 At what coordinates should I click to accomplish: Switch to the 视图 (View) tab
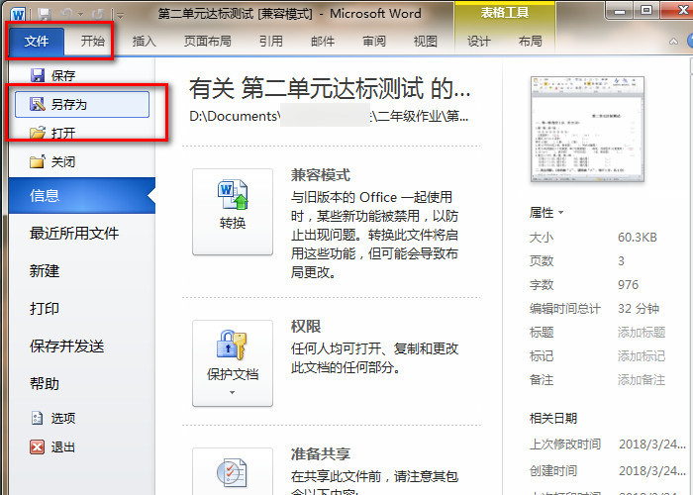click(x=425, y=42)
